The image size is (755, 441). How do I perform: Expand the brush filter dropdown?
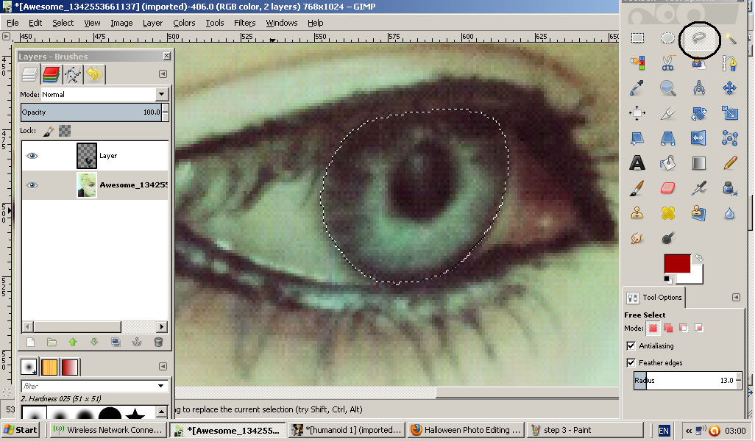coord(161,386)
